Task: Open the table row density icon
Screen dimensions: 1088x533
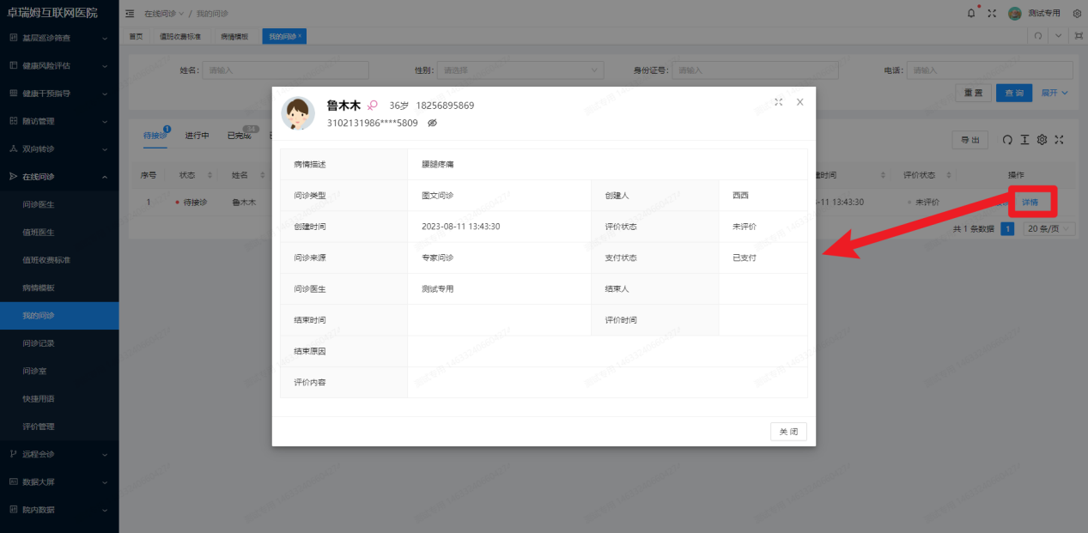Action: pos(1024,140)
